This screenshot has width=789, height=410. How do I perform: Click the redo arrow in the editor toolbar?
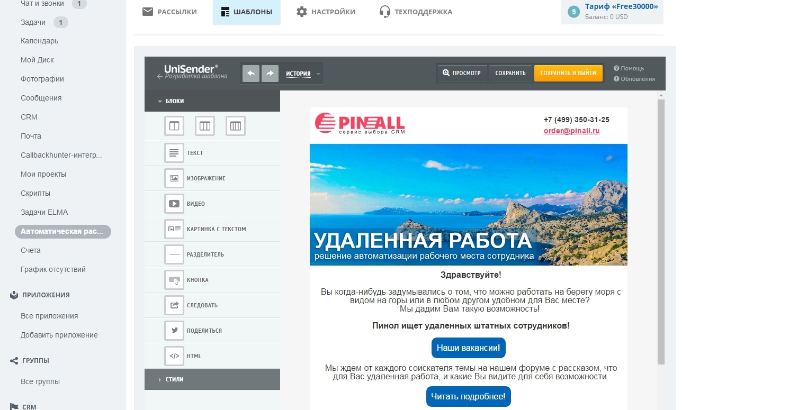[x=270, y=74]
